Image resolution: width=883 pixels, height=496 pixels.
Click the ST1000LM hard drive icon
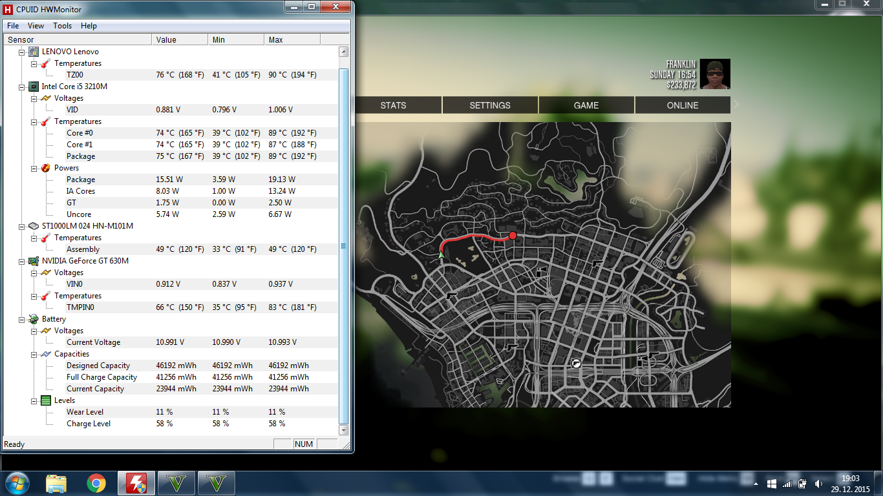point(34,226)
